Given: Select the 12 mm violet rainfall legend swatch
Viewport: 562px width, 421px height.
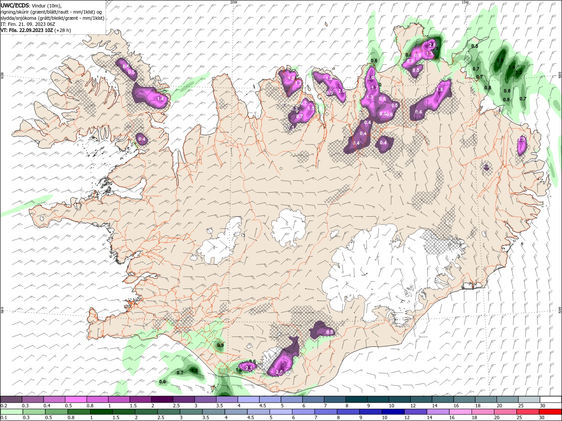Looking at the screenshot, I should pos(415,412).
